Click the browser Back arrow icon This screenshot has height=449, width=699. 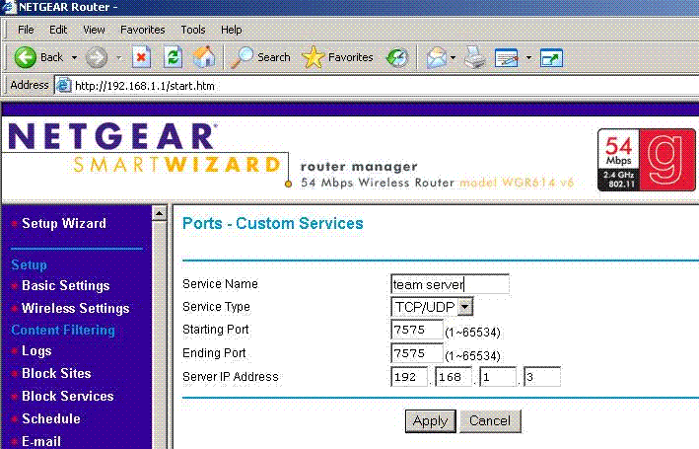point(25,57)
